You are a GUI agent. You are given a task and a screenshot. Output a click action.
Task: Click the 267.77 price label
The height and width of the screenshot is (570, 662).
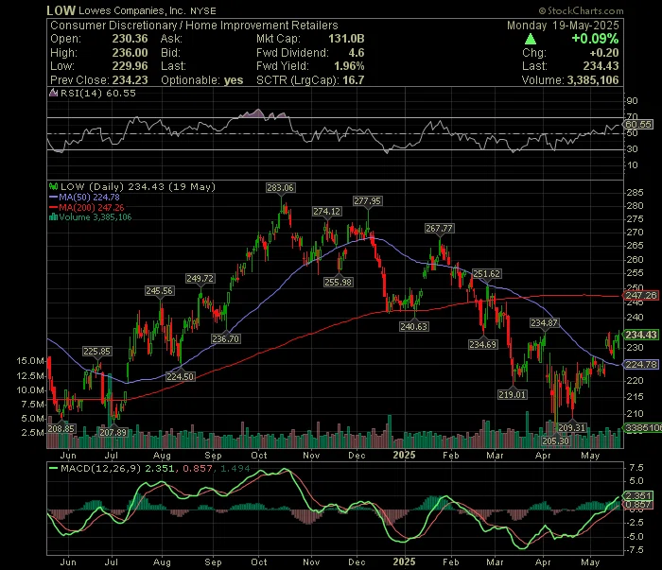[439, 228]
